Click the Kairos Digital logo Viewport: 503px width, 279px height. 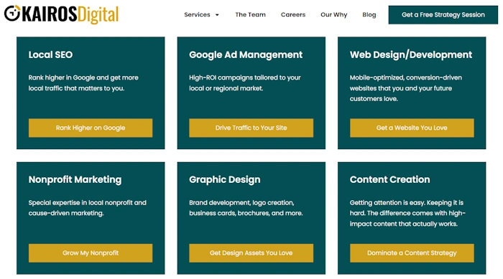(61, 14)
